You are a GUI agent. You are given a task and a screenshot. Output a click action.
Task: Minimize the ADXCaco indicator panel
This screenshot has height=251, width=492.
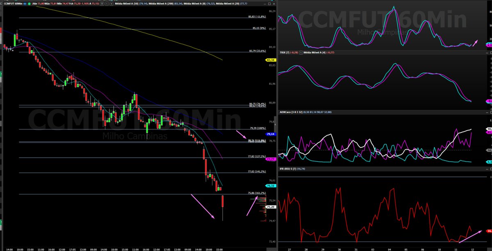tap(487, 112)
